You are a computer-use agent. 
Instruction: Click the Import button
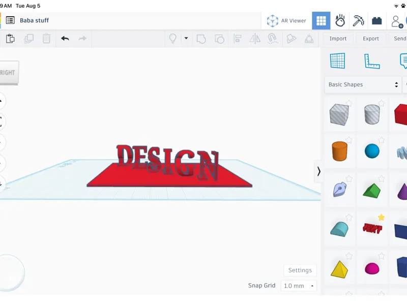click(338, 39)
